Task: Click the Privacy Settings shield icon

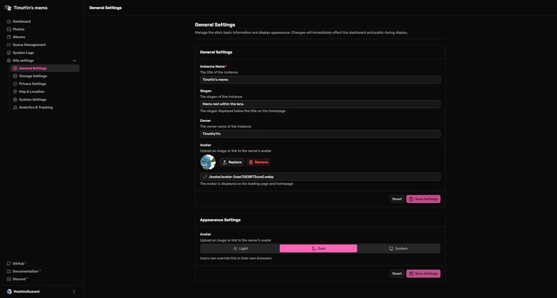Action: [15, 84]
